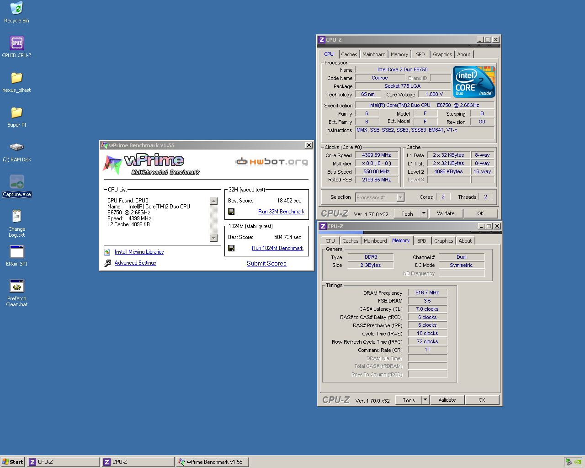Screen dimensions: 585x468
Task: Click the DRAM Frequency value 916.7 MHz
Action: click(x=427, y=292)
